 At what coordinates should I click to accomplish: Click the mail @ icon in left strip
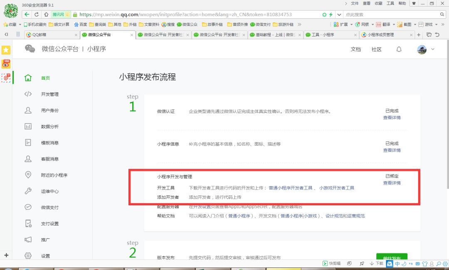coord(6,78)
